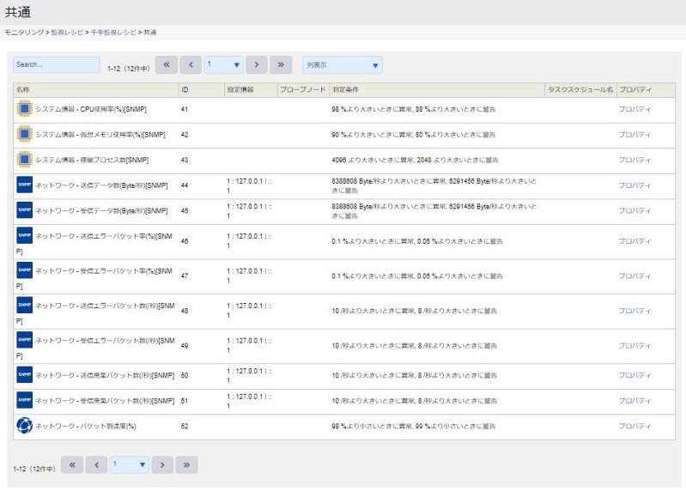
Task: Go to previous page using top pager
Action: coord(191,64)
